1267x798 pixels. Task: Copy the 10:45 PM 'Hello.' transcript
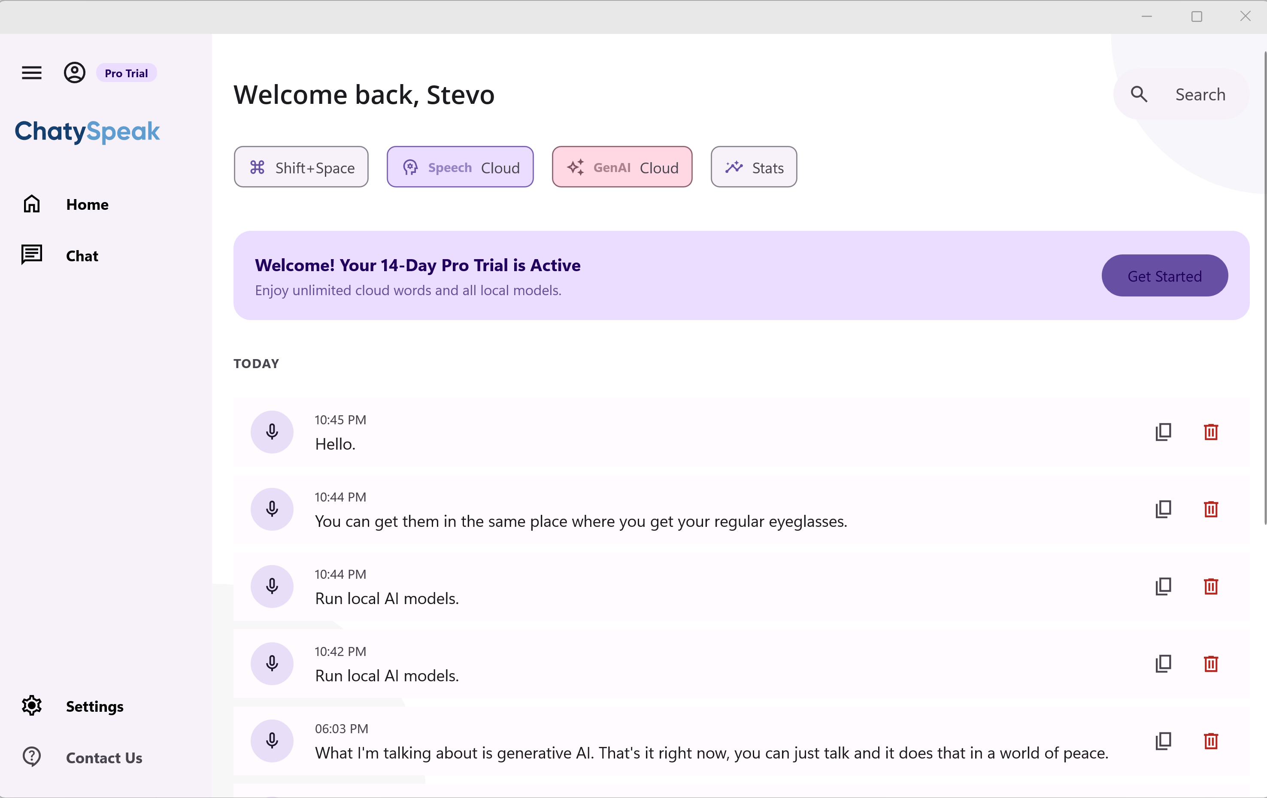[1163, 432]
